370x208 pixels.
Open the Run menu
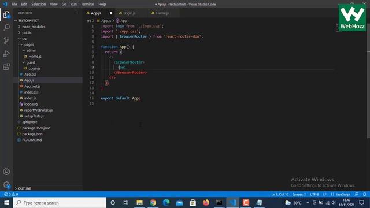click(73, 4)
